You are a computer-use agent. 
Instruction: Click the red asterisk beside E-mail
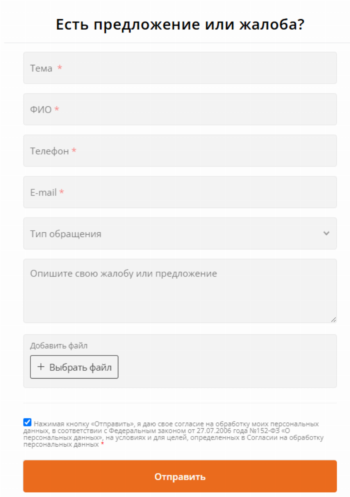(x=62, y=192)
